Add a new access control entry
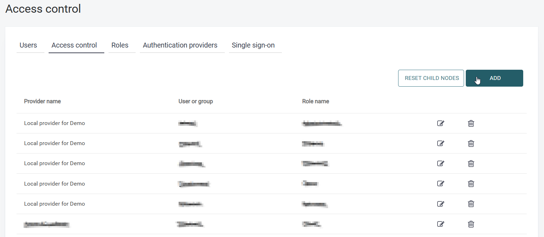Viewport: 544px width, 237px height. (x=494, y=78)
